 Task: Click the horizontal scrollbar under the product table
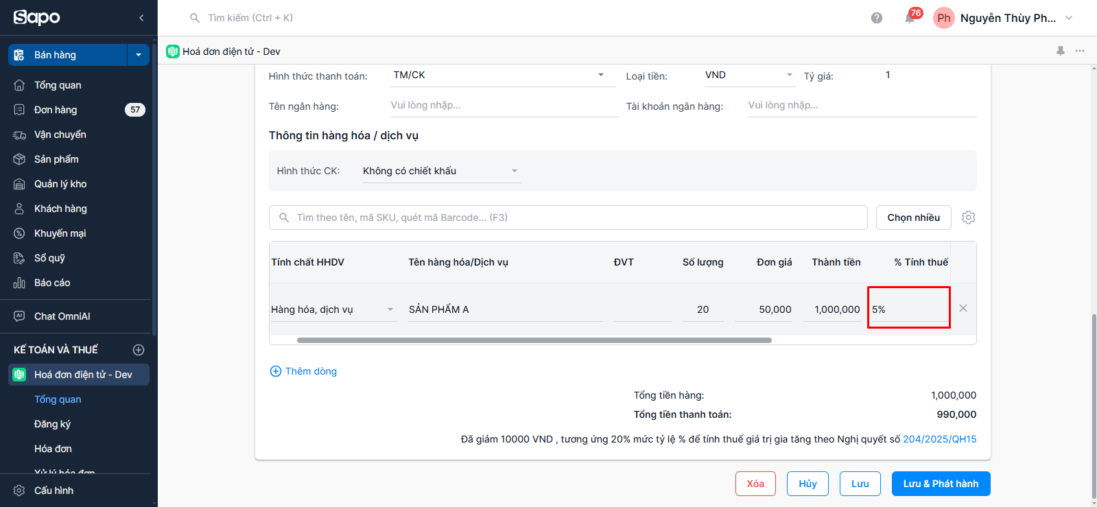tap(534, 340)
